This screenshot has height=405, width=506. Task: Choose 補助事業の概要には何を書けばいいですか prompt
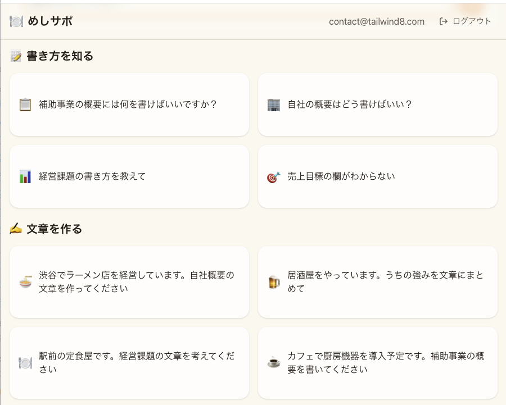(x=128, y=104)
